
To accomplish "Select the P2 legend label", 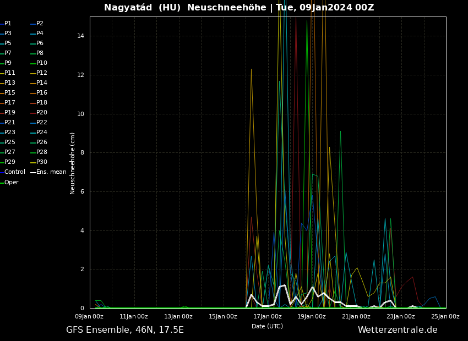I will pos(40,24).
